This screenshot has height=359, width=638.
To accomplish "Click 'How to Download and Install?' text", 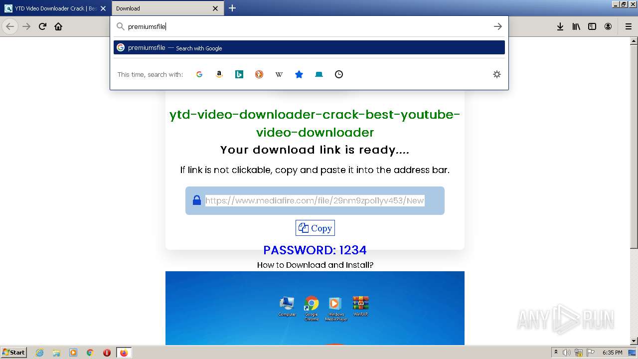I will (315, 265).
